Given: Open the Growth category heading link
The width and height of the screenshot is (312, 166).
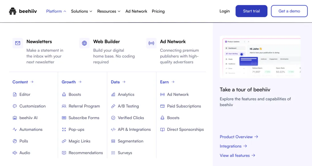Looking at the screenshot, I should coord(71,82).
